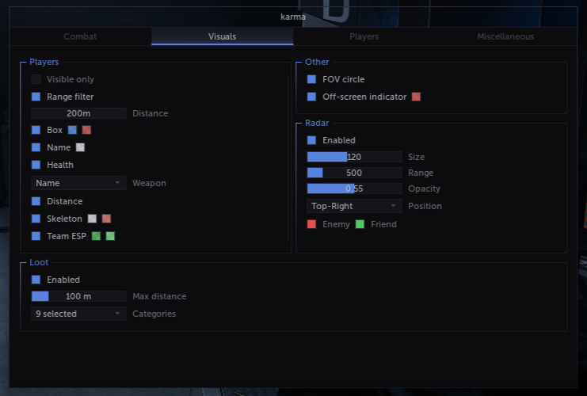Click the Radar section heading
Viewport: 587px width, 396px height.
coord(317,123)
